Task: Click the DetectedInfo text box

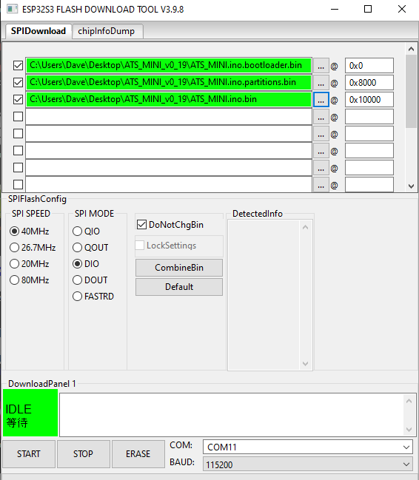Action: [x=264, y=295]
